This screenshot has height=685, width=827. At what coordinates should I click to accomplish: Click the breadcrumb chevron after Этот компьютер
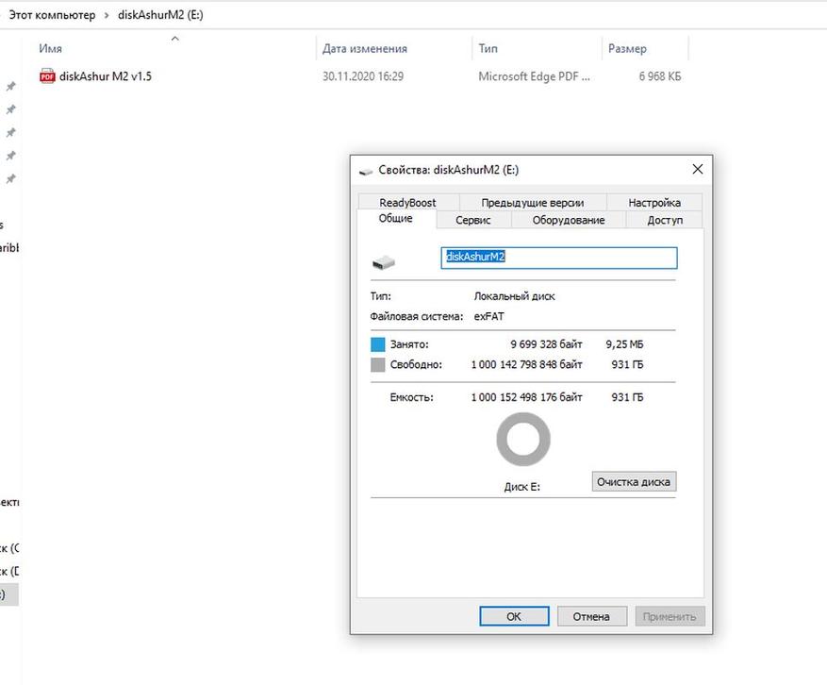[107, 15]
